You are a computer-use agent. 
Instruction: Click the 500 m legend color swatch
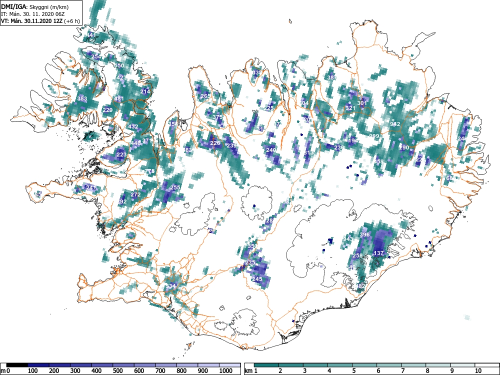pos(123,365)
